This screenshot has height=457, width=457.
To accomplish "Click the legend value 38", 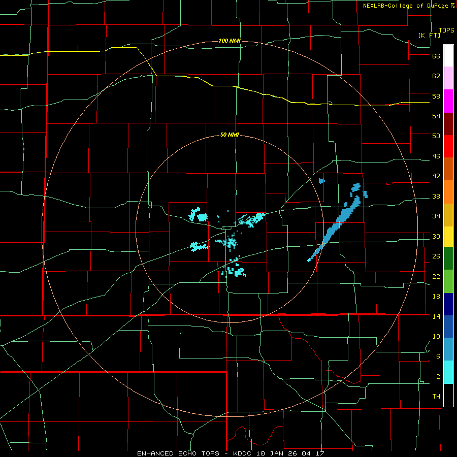I will [436, 197].
